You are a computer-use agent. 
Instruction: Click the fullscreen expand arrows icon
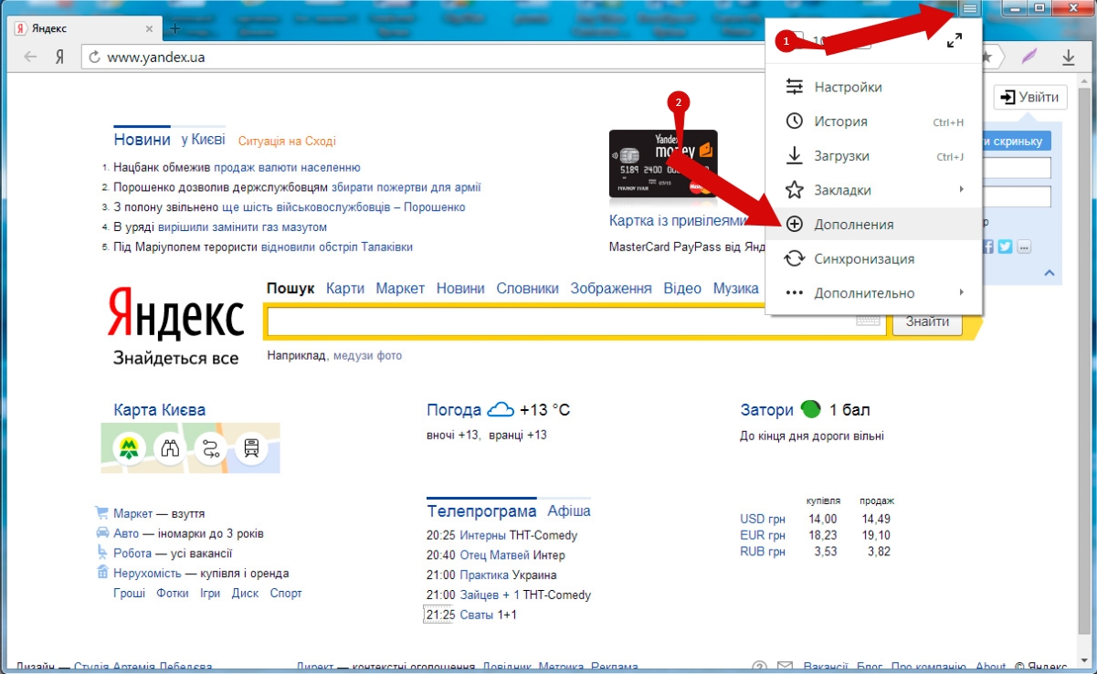[x=955, y=40]
